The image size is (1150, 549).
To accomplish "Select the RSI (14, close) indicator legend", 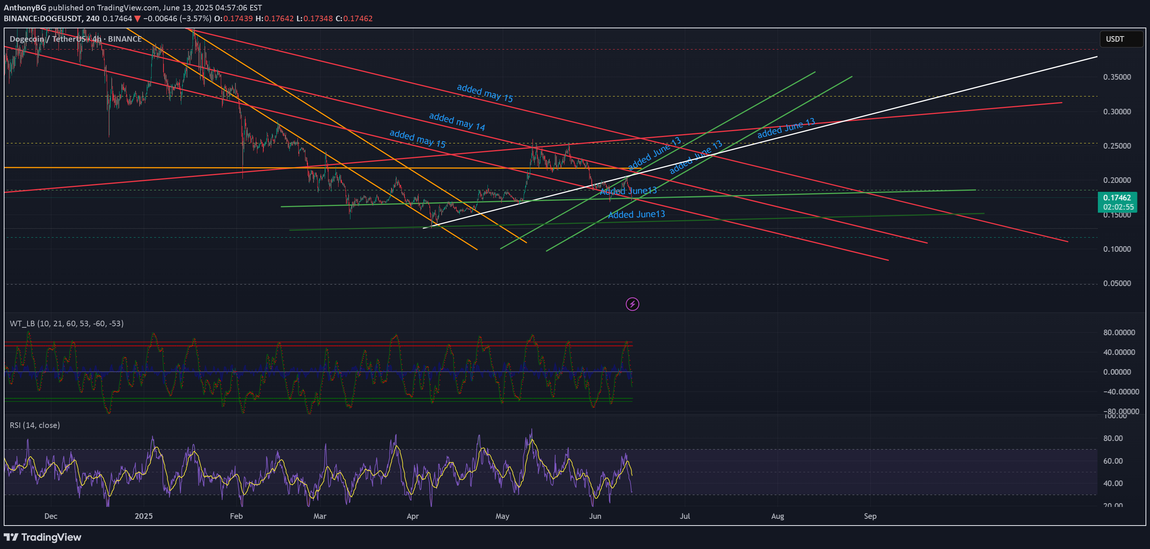I will tap(35, 425).
